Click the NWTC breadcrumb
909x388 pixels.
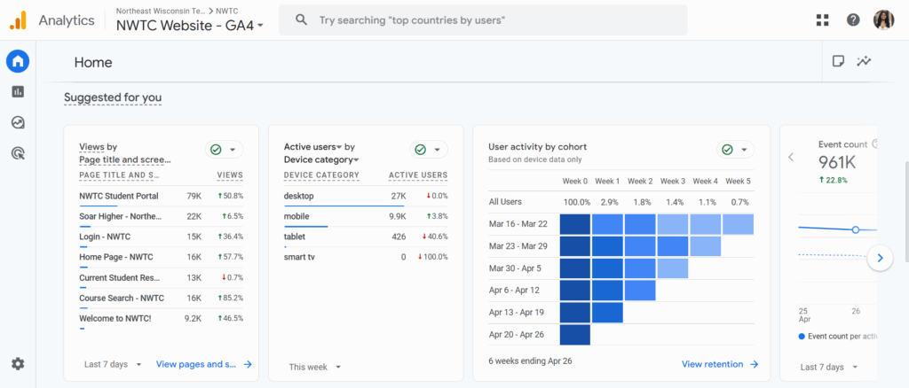click(x=226, y=11)
